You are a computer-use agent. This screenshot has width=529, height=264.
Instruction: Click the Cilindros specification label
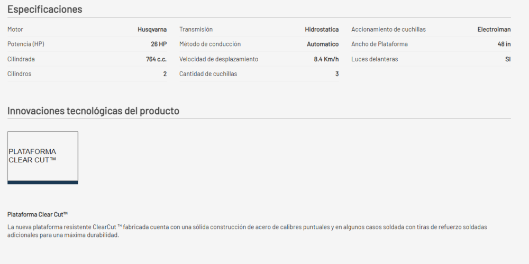point(20,74)
